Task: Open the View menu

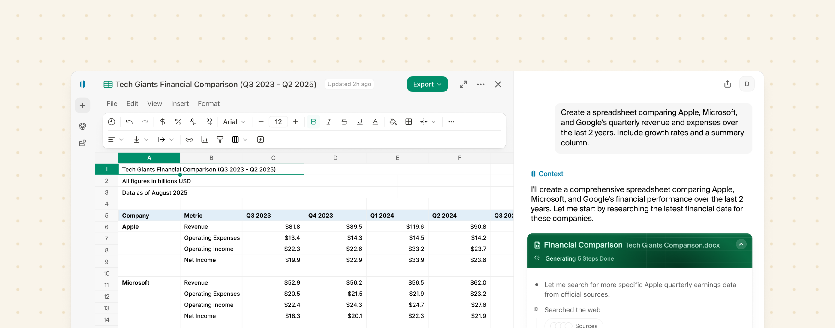Action: tap(155, 104)
